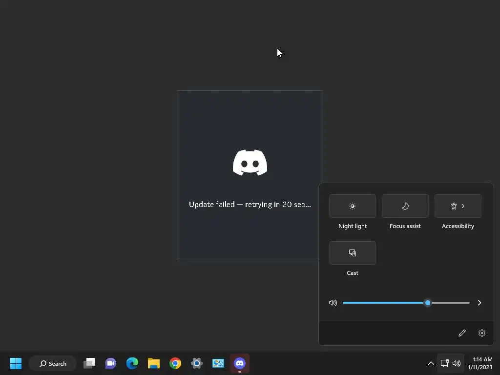Toggle the Night light quick setting
Viewport: 500px width, 375px height.
353,206
